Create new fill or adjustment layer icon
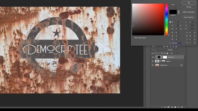Image resolution: width=198 pixels, height=111 pixels. coord(172,107)
